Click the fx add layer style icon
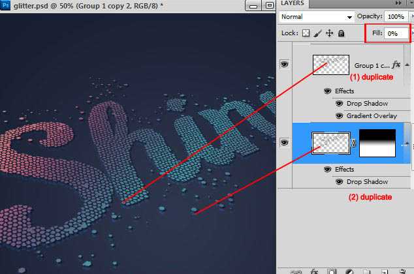 (314, 271)
